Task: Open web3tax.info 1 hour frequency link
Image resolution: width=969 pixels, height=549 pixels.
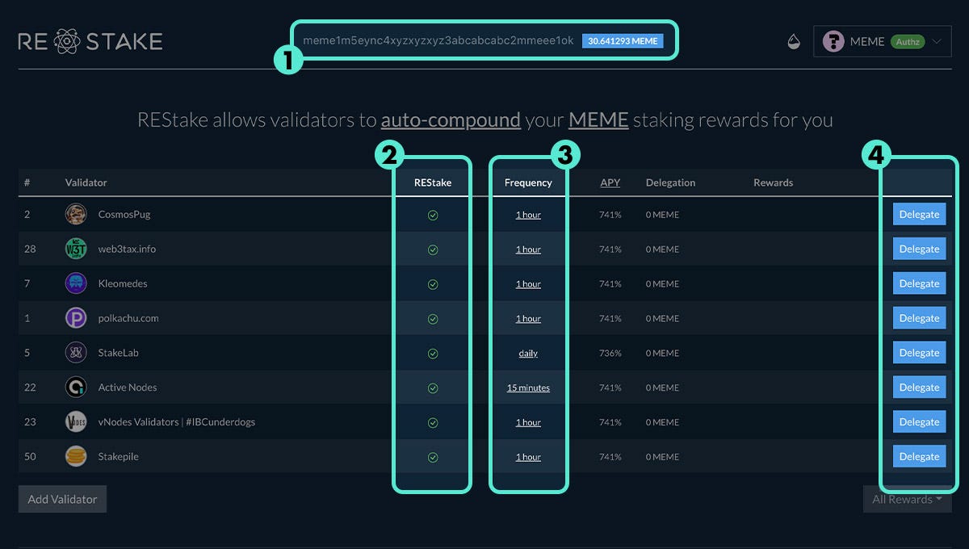Action: [528, 249]
